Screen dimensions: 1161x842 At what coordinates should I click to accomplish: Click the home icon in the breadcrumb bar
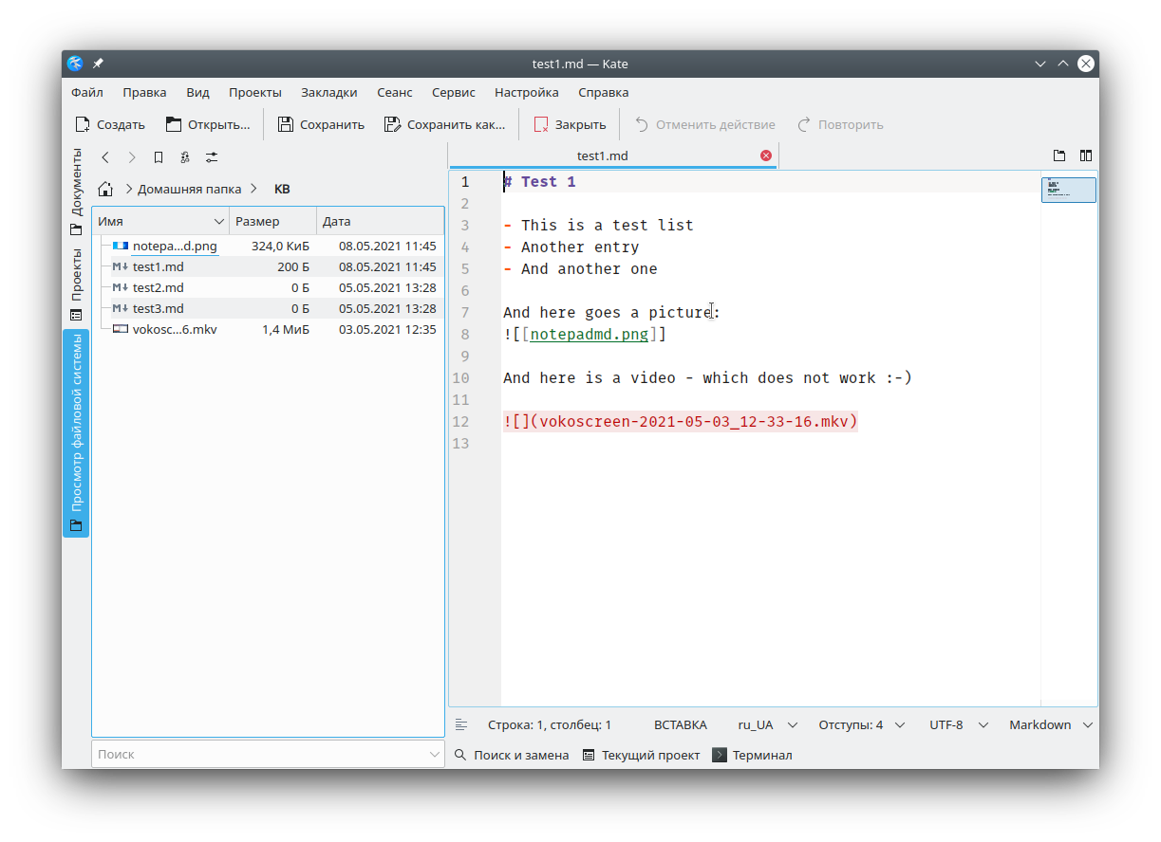tap(104, 189)
